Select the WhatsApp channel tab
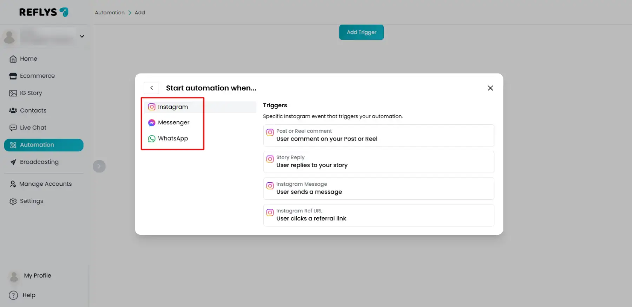This screenshot has height=307, width=632. [x=172, y=138]
